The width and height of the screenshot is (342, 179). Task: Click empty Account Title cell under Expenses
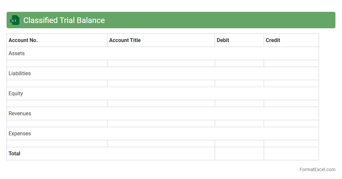(161, 144)
